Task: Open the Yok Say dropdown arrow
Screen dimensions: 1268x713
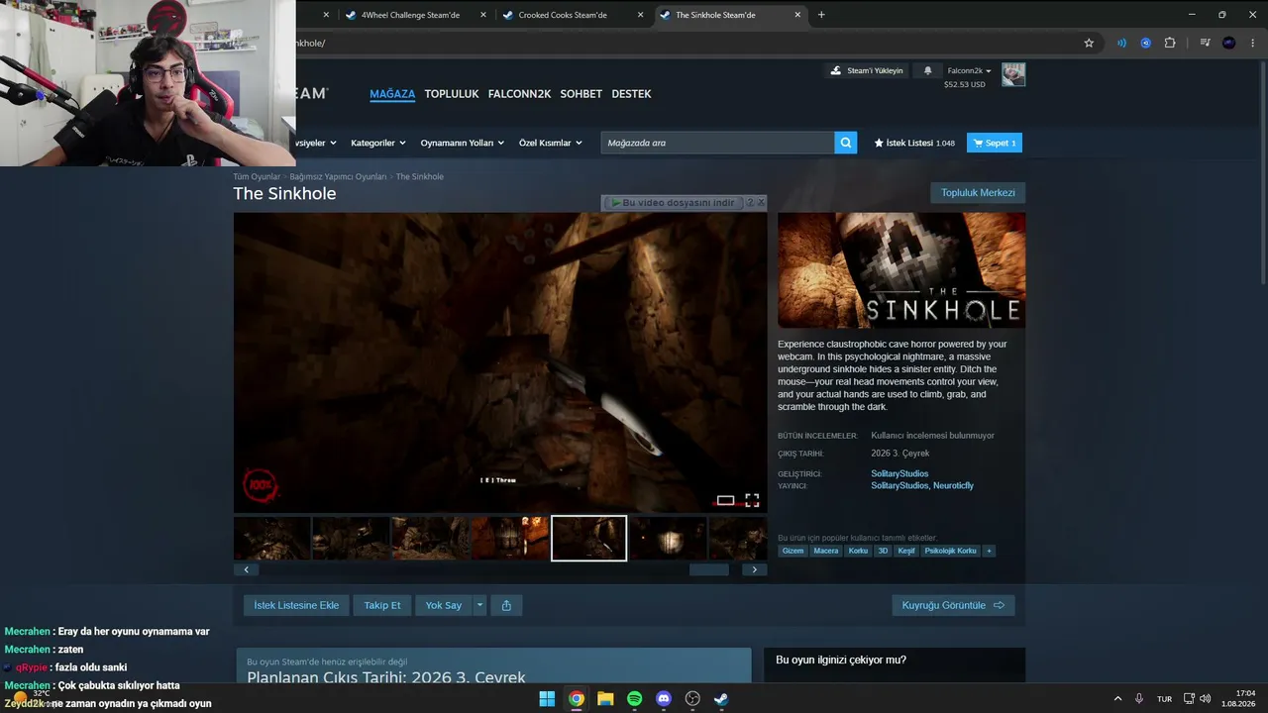Action: tap(479, 605)
